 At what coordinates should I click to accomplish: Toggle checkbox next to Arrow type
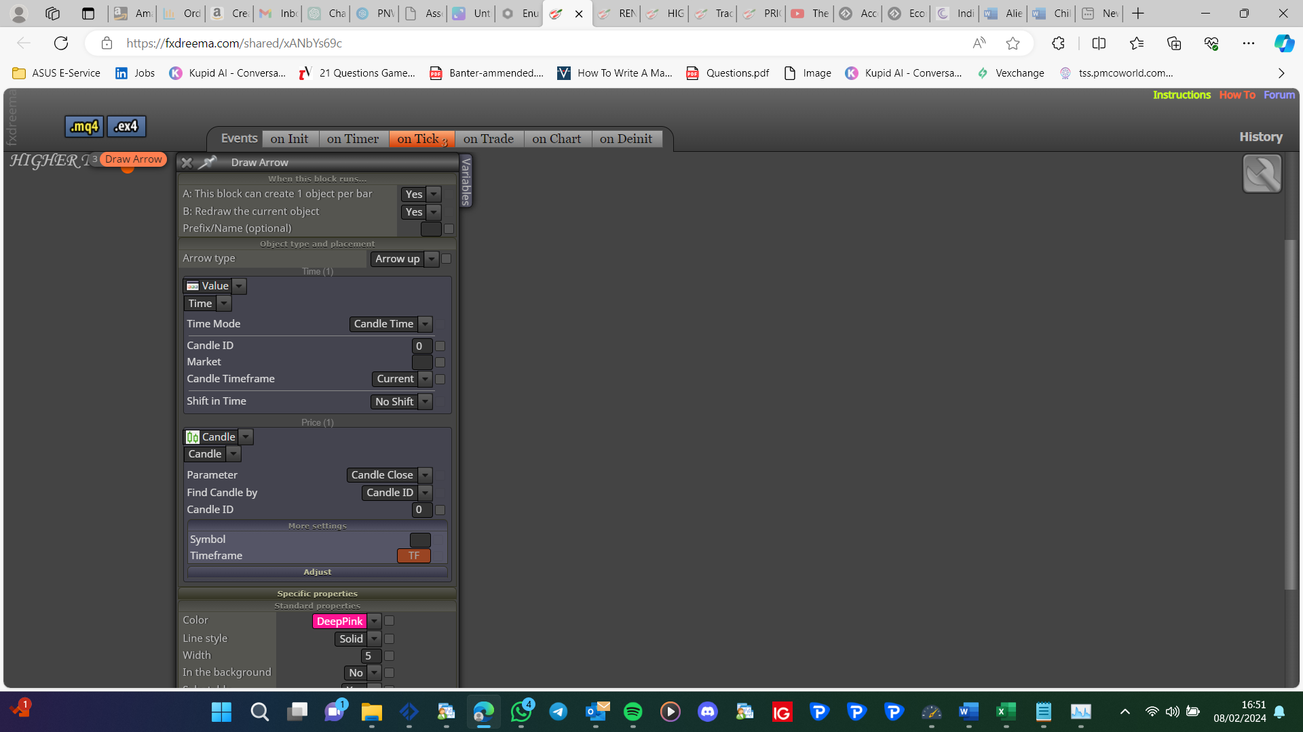446,259
